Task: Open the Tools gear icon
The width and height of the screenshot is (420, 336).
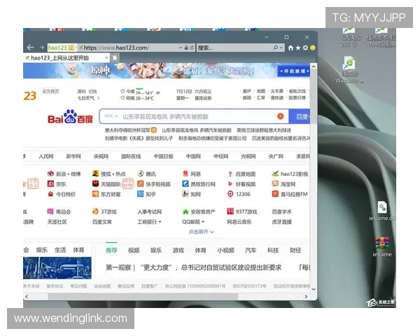Action: [x=305, y=48]
